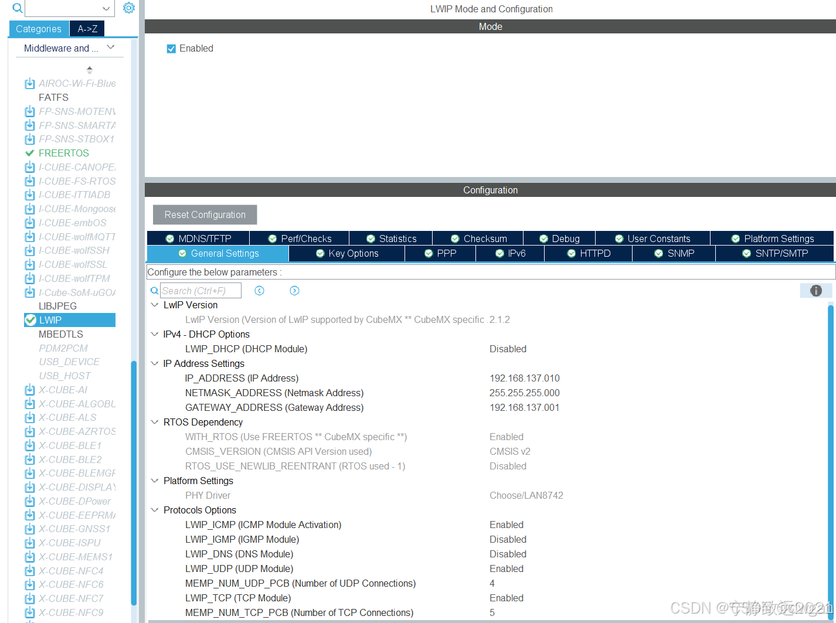Click the search magnifier icon in sidebar
Viewport: 836px width, 623px height.
coord(18,8)
